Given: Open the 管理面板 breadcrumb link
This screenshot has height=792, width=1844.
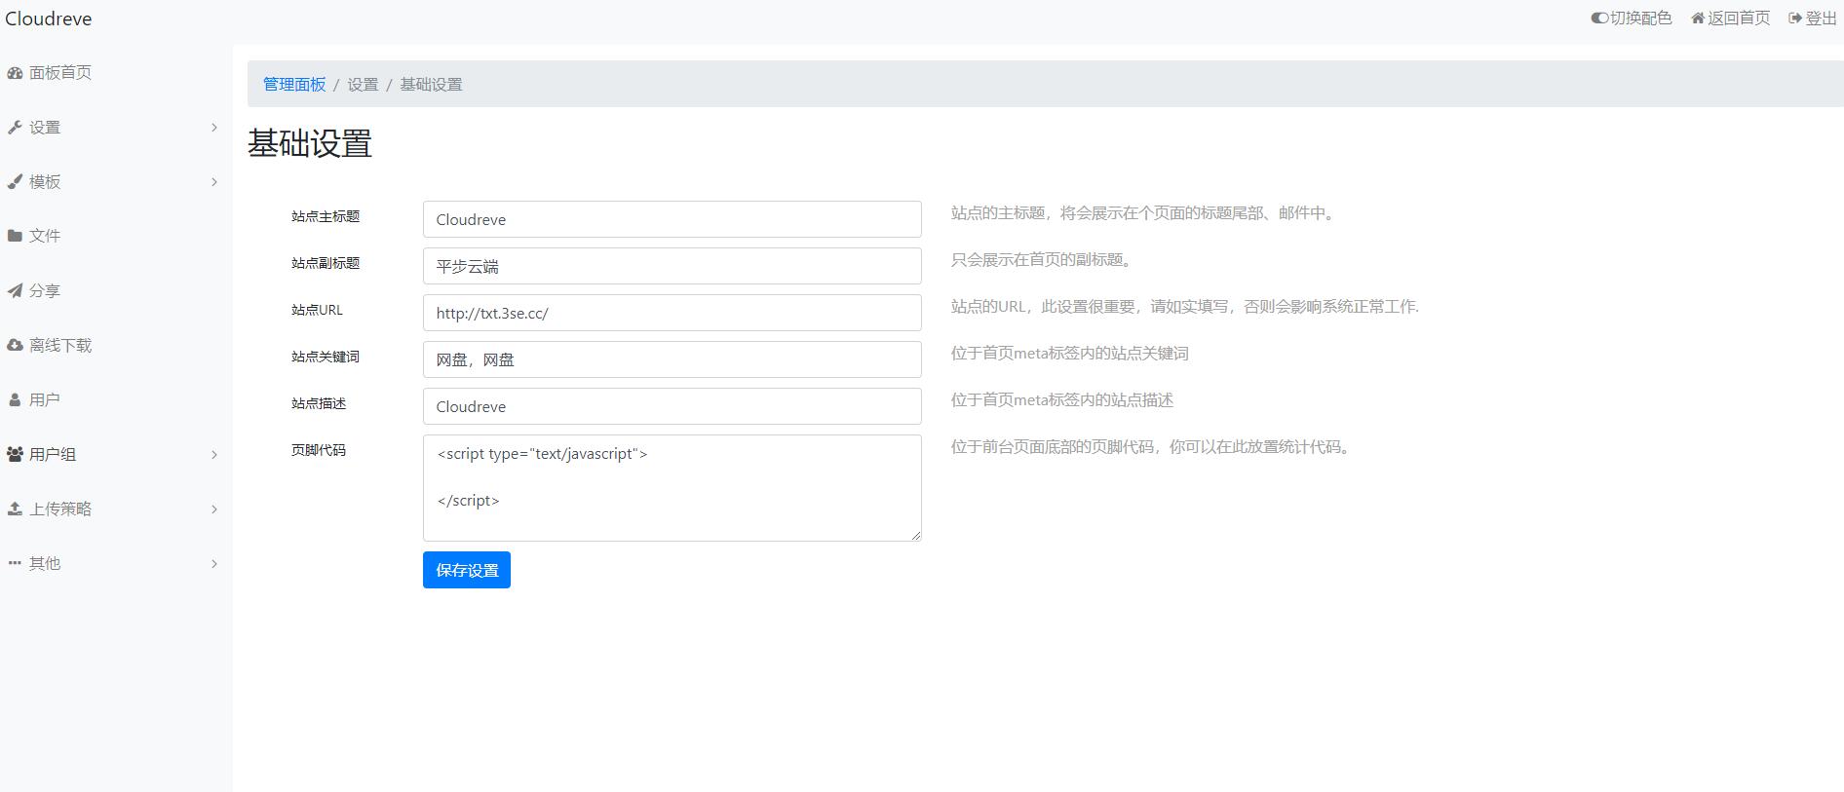Looking at the screenshot, I should [294, 85].
